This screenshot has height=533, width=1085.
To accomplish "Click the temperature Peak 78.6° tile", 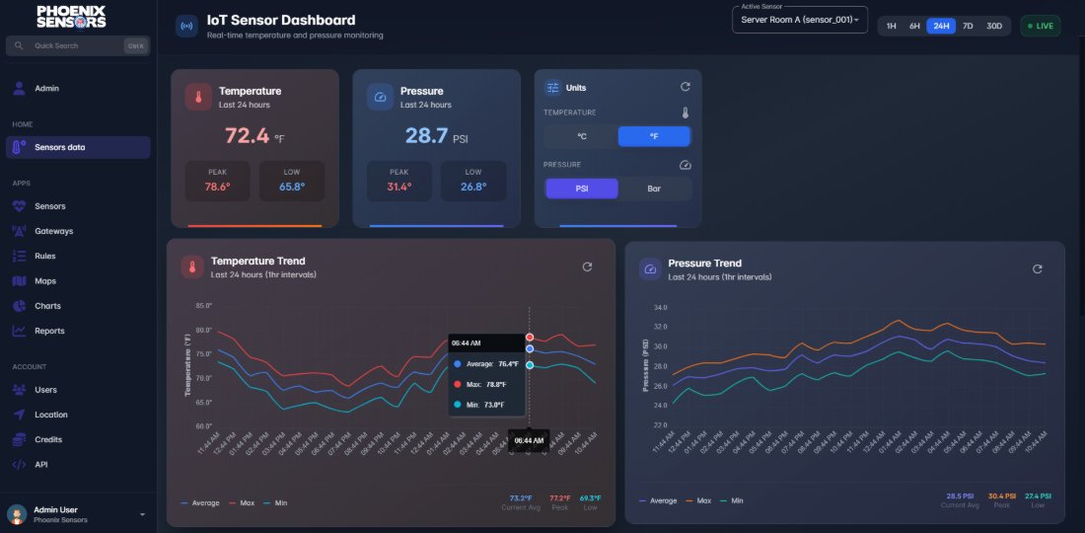I will point(217,181).
